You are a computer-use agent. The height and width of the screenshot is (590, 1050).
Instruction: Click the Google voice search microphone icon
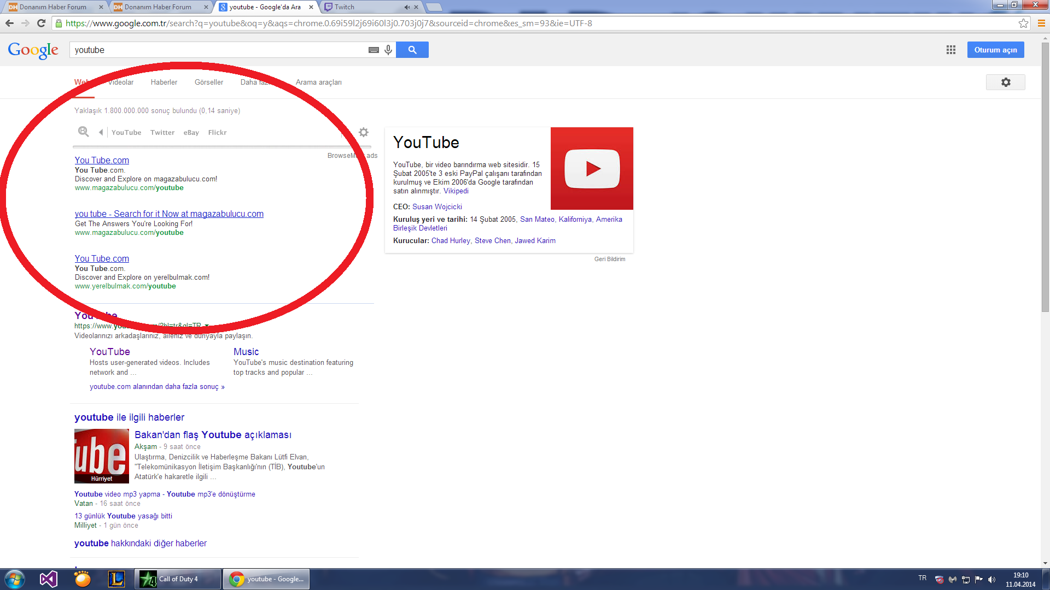(388, 50)
